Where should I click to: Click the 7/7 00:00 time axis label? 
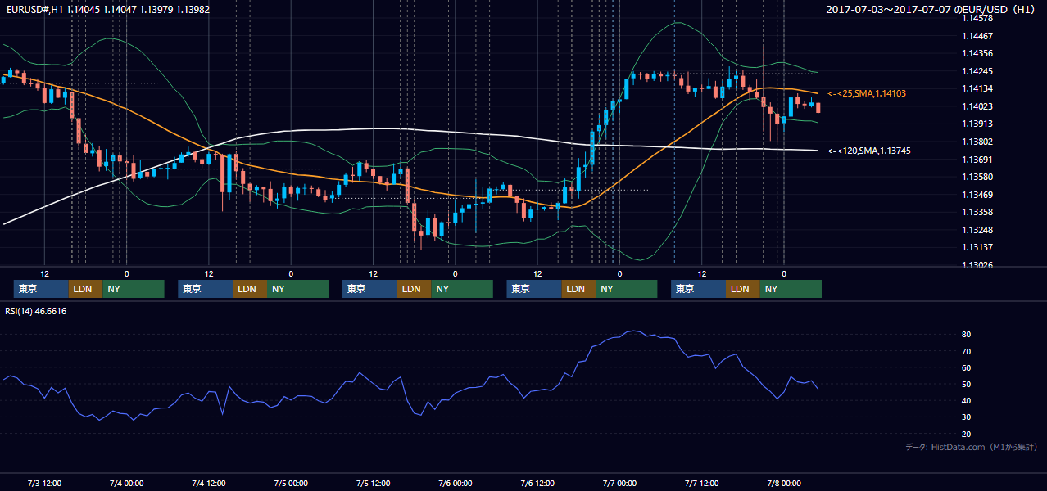pyautogui.click(x=619, y=483)
